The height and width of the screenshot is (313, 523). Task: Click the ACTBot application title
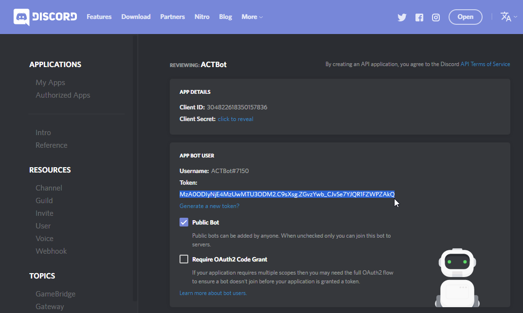[214, 64]
